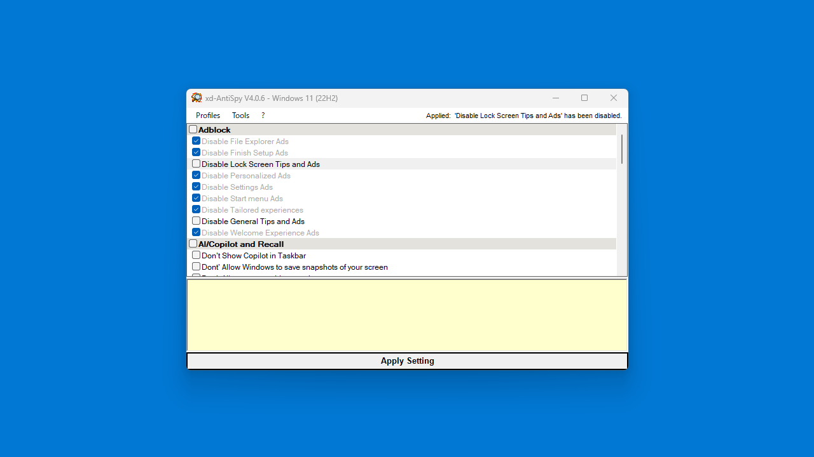The image size is (814, 457).
Task: Select the 'Adblock' category header text
Action: pos(214,130)
